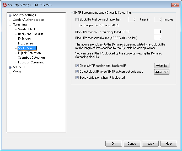182x151 pixels.
Task: Expand the SSL & TLS tree node
Action: (x=10, y=67)
